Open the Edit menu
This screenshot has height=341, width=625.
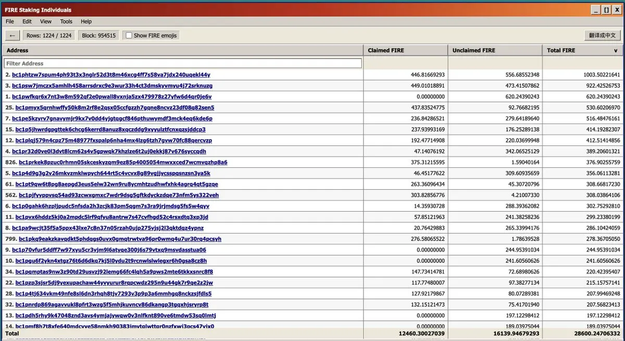pos(27,21)
